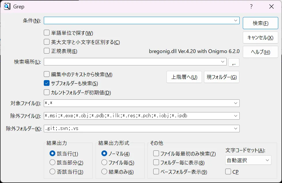
Task: Expand the 条件 search history dropdown
Action: 236,20
